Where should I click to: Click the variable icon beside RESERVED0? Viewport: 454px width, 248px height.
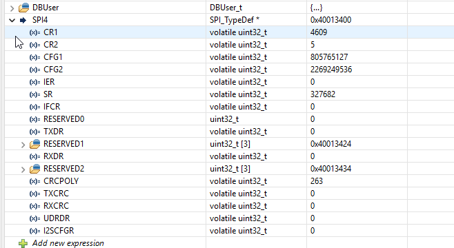(34, 120)
